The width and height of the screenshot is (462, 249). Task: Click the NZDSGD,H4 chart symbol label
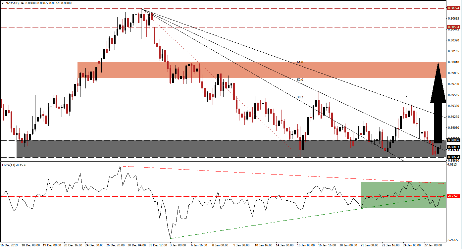14,3
